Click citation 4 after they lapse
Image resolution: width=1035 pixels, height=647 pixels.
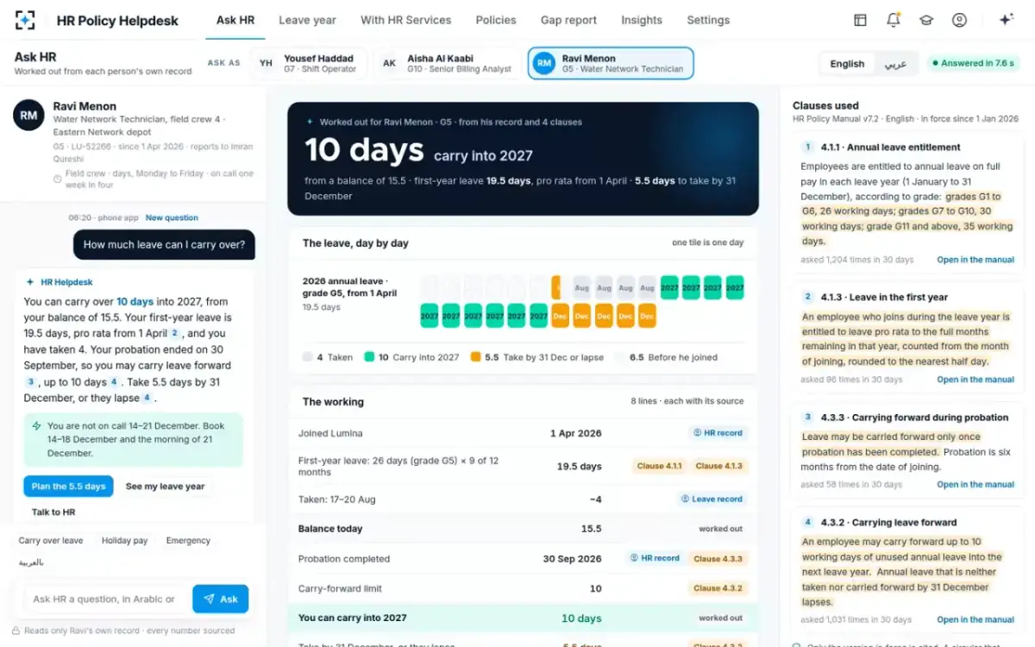[147, 398]
